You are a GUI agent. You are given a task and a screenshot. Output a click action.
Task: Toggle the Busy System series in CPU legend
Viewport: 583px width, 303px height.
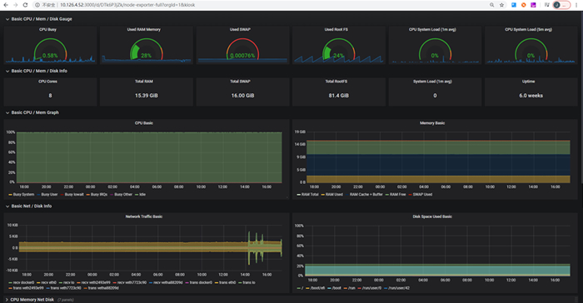pyautogui.click(x=23, y=195)
